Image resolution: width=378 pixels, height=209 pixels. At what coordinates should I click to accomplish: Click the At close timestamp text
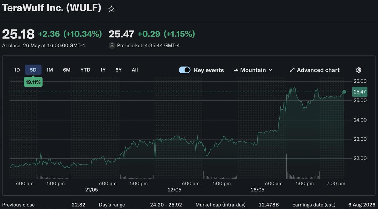point(43,45)
